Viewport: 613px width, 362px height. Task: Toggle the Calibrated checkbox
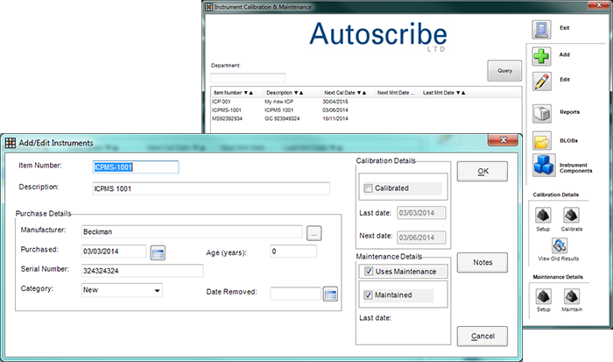coord(368,188)
